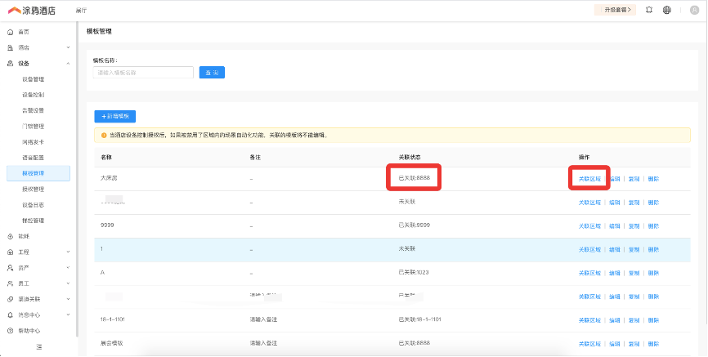Open 网络发卡 submenu item
Screen dimensions: 708x357
pyautogui.click(x=34, y=142)
